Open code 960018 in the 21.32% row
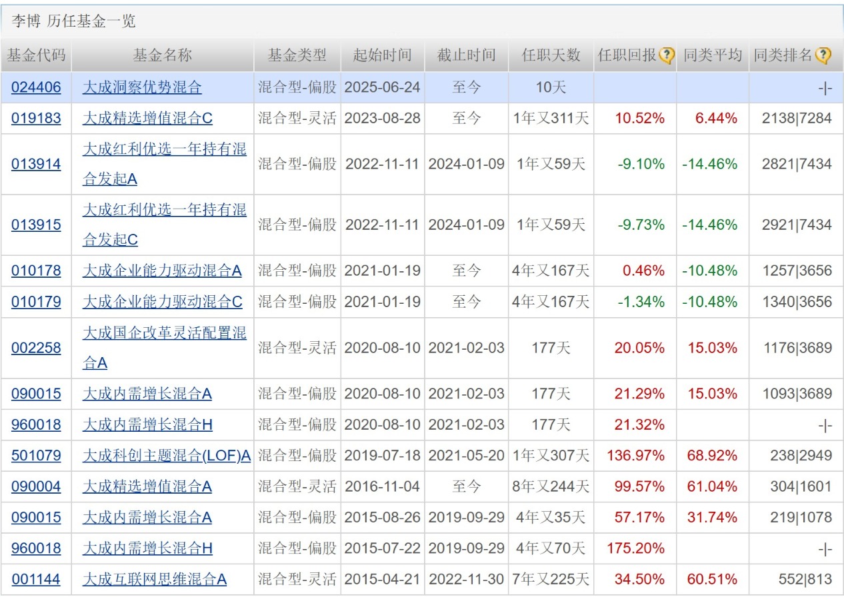 [36, 424]
